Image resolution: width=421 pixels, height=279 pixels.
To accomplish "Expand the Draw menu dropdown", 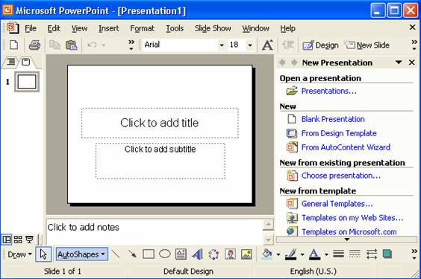I will tap(19, 254).
